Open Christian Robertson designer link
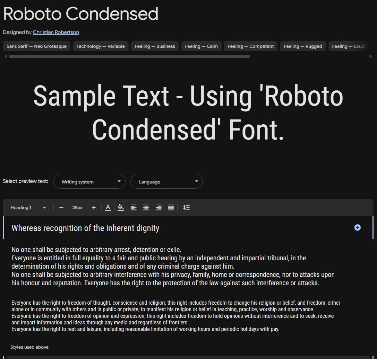The height and width of the screenshot is (359, 377). pyautogui.click(x=56, y=32)
